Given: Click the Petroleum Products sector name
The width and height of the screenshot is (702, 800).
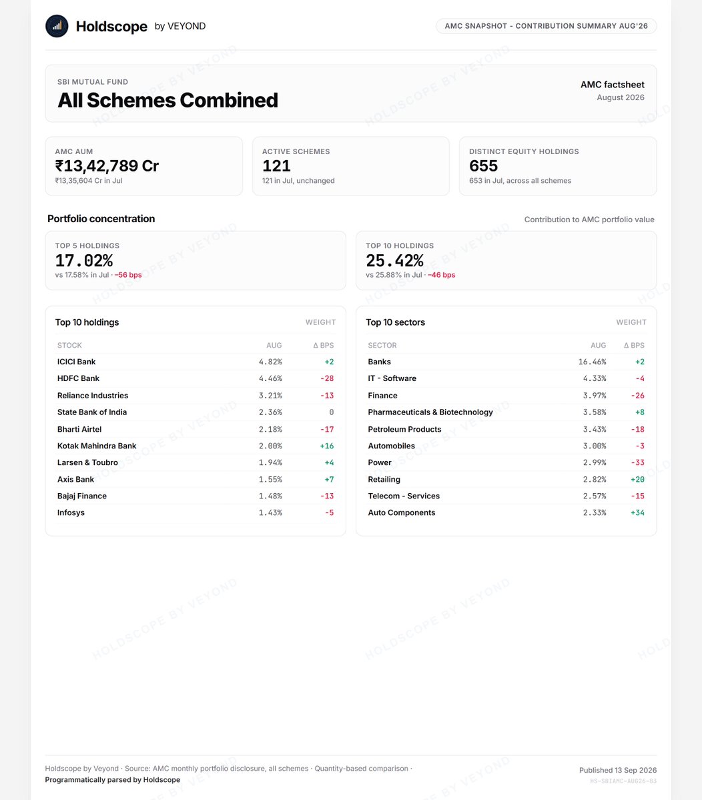Looking at the screenshot, I should click(x=404, y=429).
